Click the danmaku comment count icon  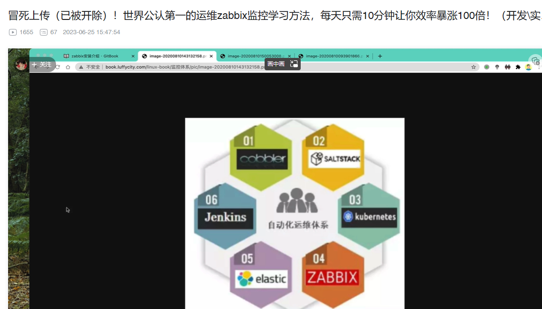pos(44,32)
